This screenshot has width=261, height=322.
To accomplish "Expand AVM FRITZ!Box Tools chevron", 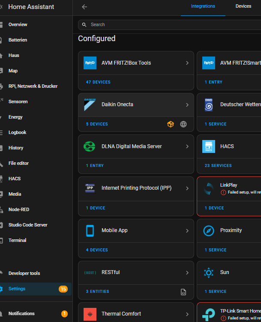I will [x=187, y=63].
